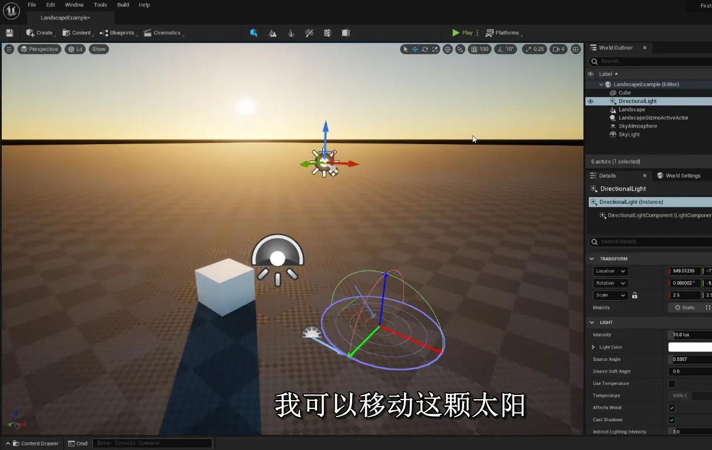Enable Use Temperature for the light

pos(671,383)
